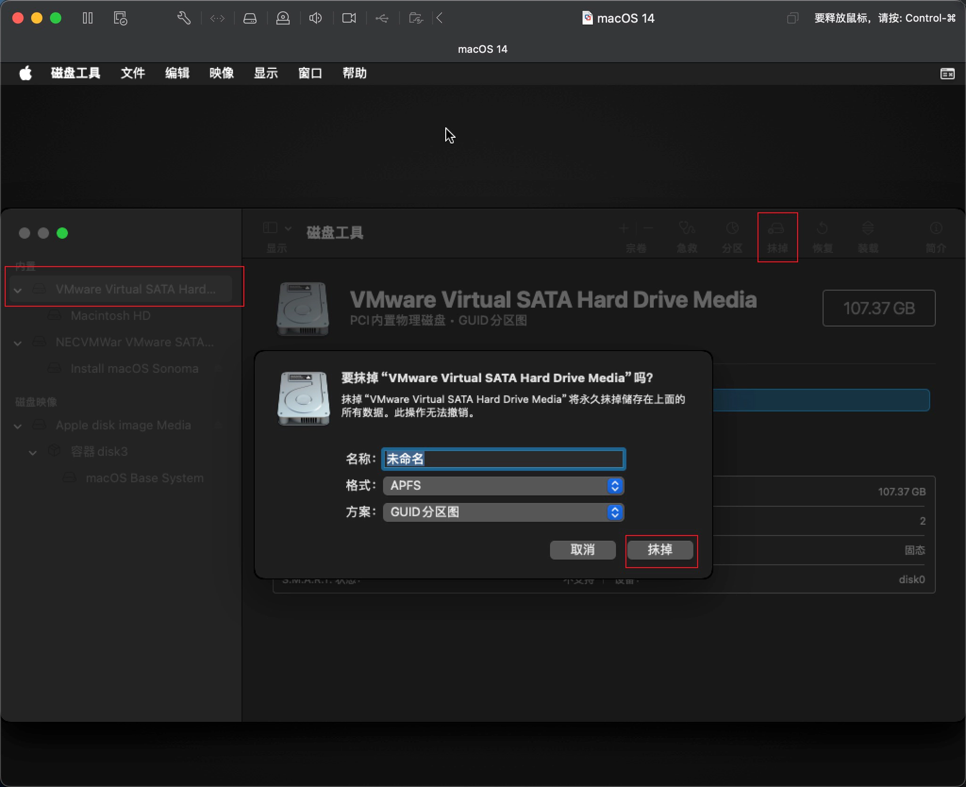Click the 取消 button in the erase dialog
Image resolution: width=966 pixels, height=787 pixels.
[x=582, y=549]
